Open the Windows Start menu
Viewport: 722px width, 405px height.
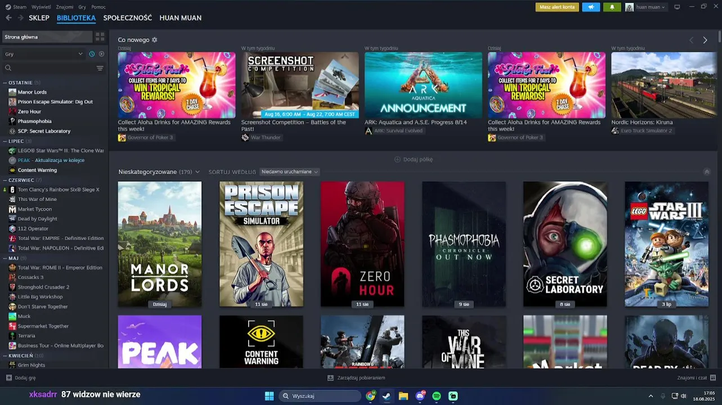pos(269,396)
